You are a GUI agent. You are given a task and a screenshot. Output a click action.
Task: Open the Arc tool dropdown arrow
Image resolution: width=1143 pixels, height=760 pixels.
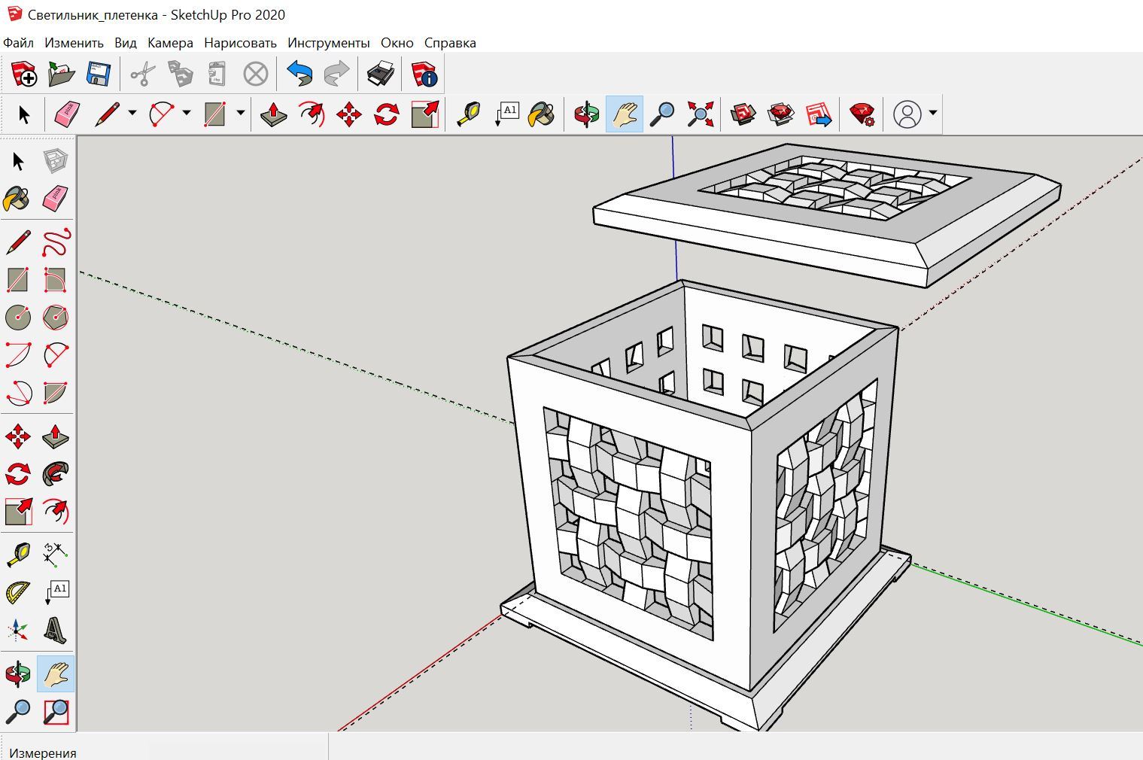point(187,114)
